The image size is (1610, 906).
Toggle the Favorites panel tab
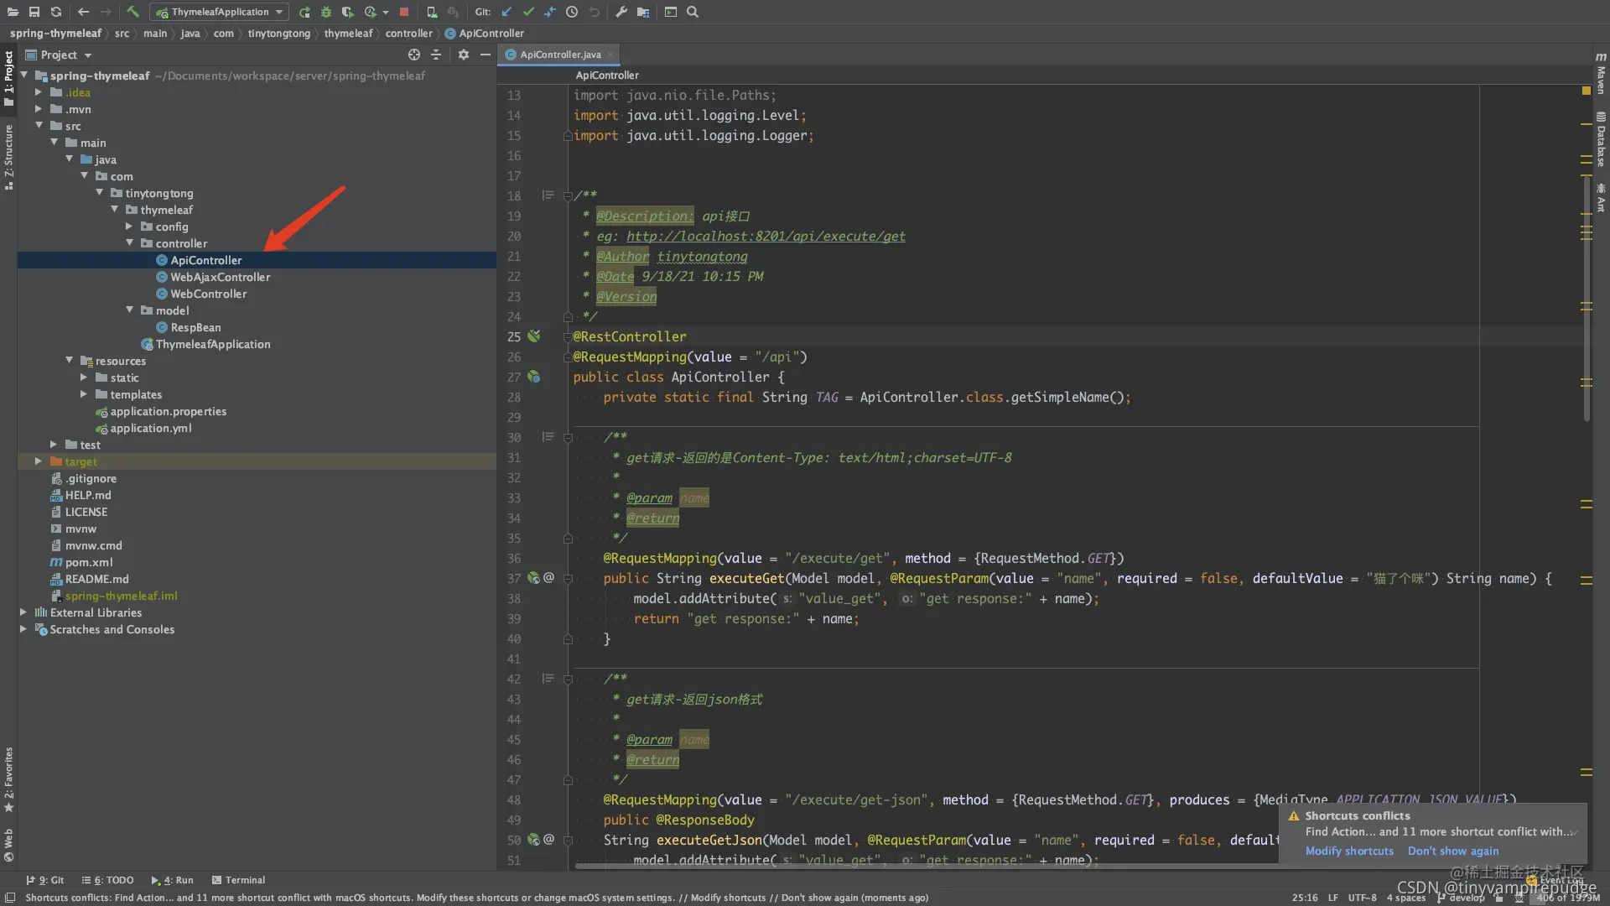pyautogui.click(x=10, y=771)
